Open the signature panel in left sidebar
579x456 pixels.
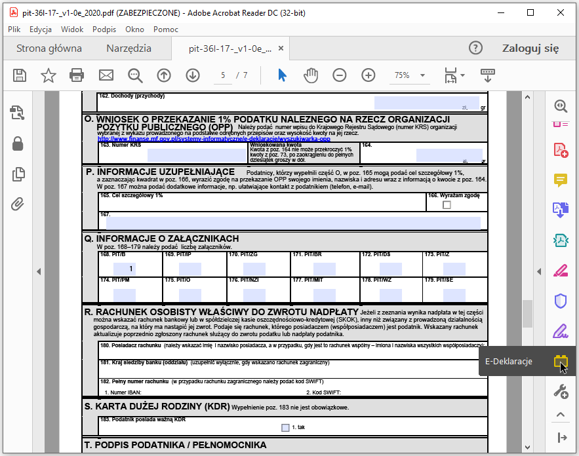17,113
